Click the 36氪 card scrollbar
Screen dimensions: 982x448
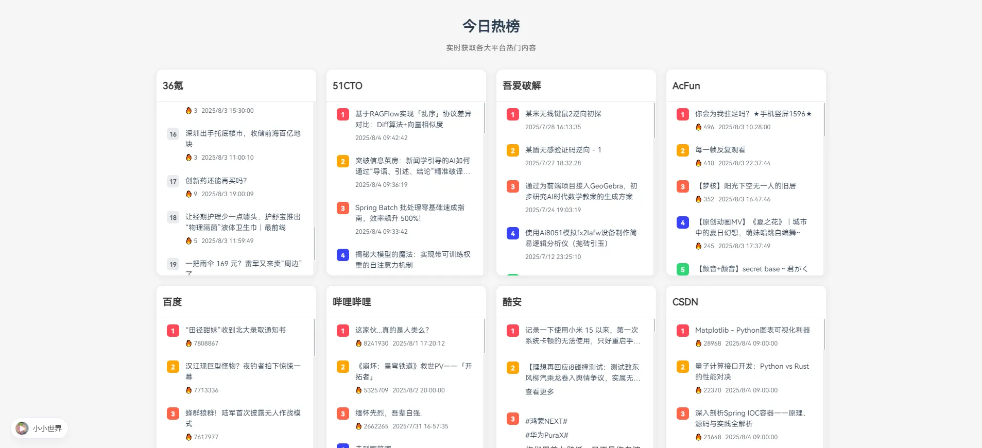point(315,244)
